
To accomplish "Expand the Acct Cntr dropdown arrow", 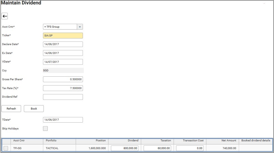I will point(80,27).
